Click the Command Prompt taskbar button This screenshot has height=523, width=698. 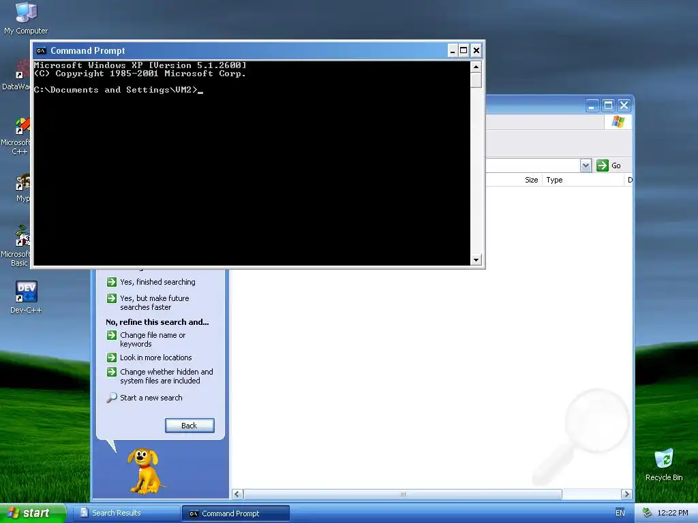tap(236, 513)
